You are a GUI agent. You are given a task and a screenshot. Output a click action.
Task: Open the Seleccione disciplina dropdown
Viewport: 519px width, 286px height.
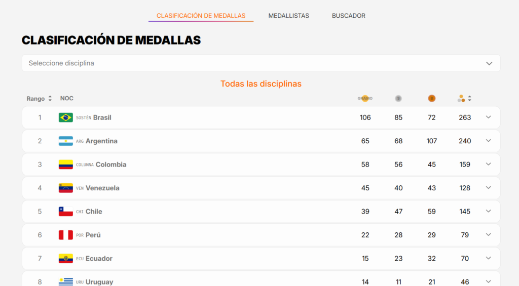[x=261, y=63]
